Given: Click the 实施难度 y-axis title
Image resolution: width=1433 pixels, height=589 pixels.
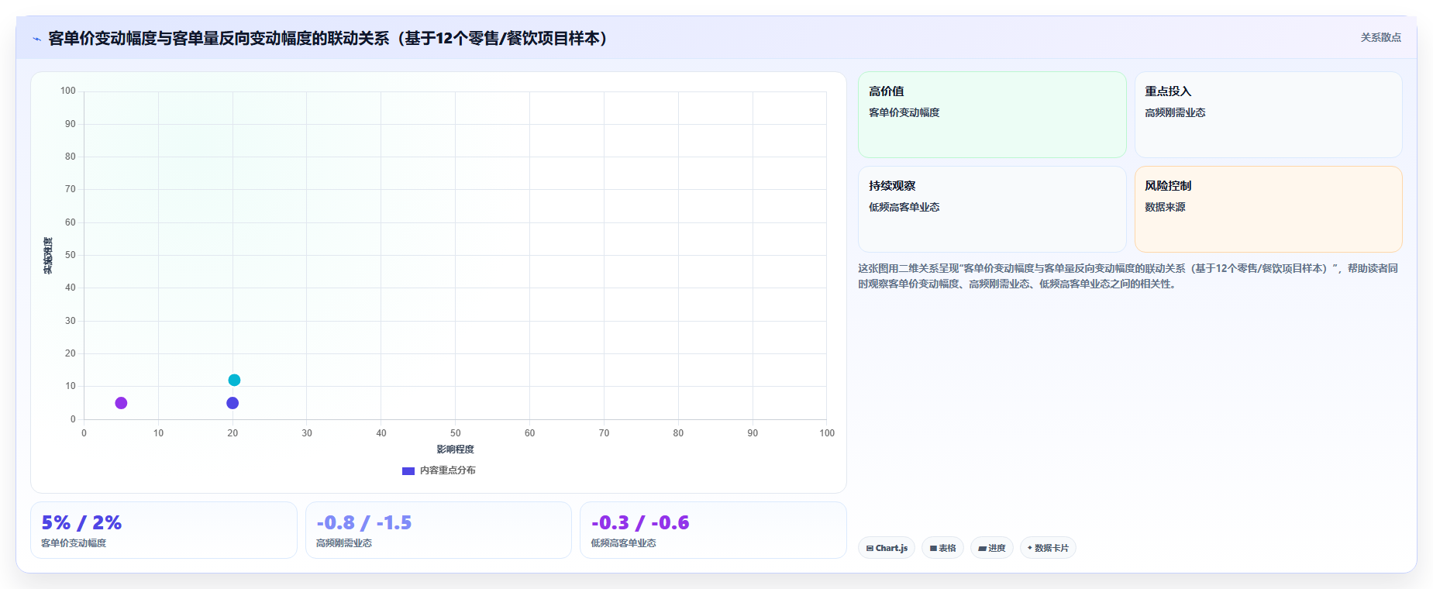Looking at the screenshot, I should click(x=48, y=256).
